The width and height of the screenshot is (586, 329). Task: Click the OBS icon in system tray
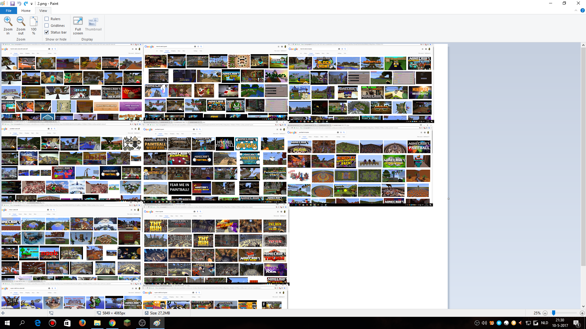coord(477,323)
